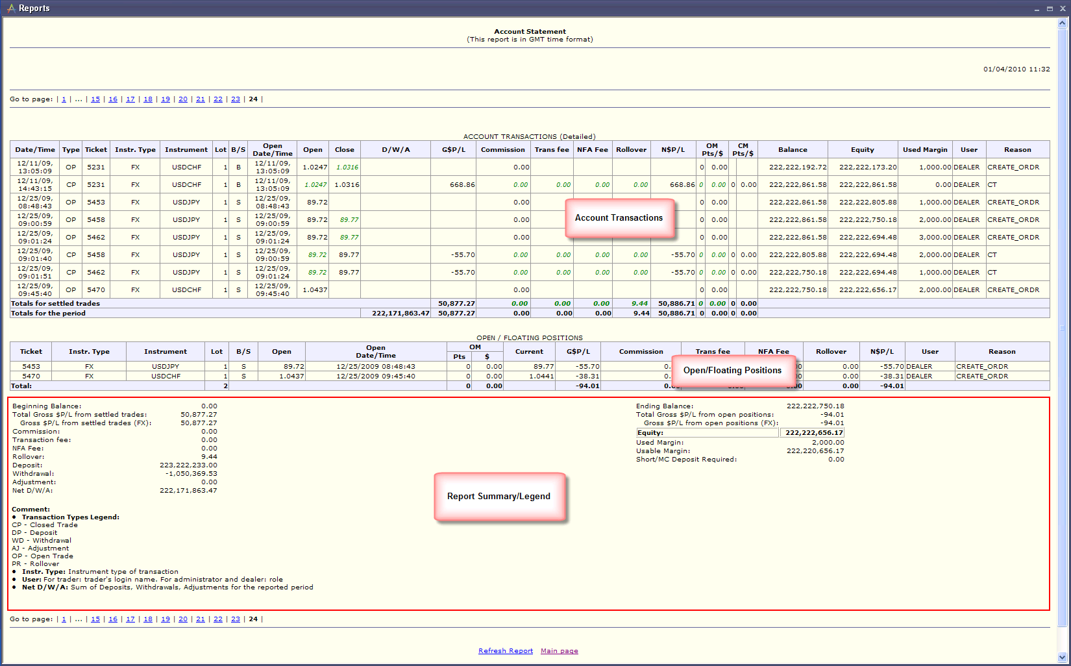Open page 18 in pagination above transactions table
Image resolution: width=1071 pixels, height=666 pixels.
coord(148,99)
